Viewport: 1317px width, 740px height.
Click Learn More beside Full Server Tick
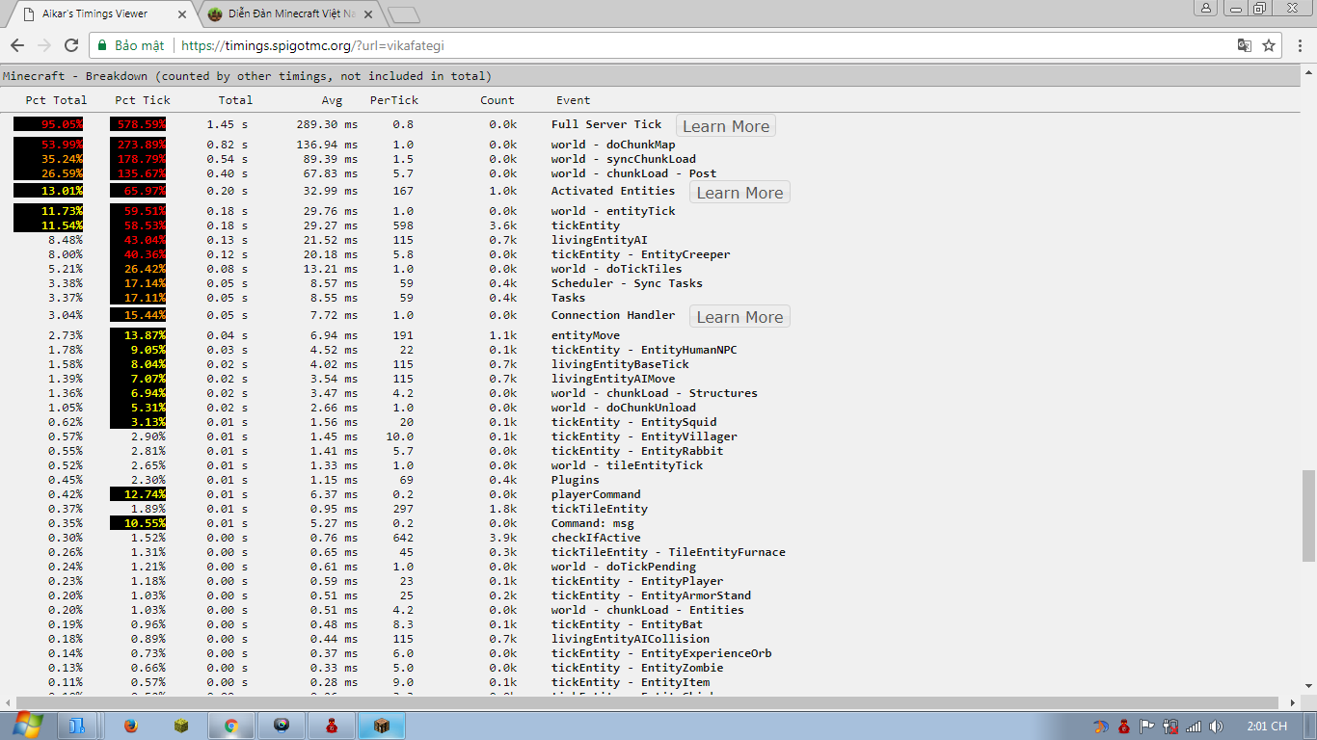pyautogui.click(x=726, y=126)
